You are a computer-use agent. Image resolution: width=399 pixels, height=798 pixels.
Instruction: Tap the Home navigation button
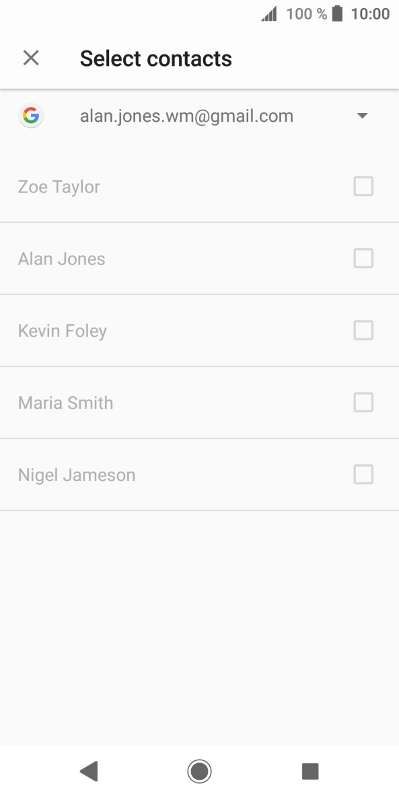point(199,771)
